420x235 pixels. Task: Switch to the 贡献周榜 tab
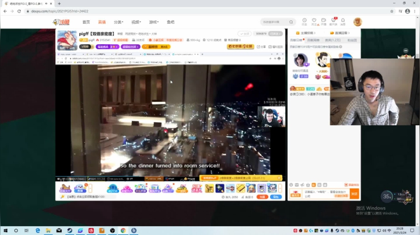click(313, 40)
